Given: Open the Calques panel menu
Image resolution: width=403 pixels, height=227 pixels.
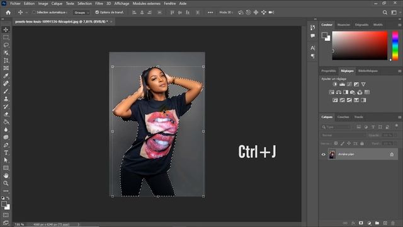Looking at the screenshot, I should (400, 117).
